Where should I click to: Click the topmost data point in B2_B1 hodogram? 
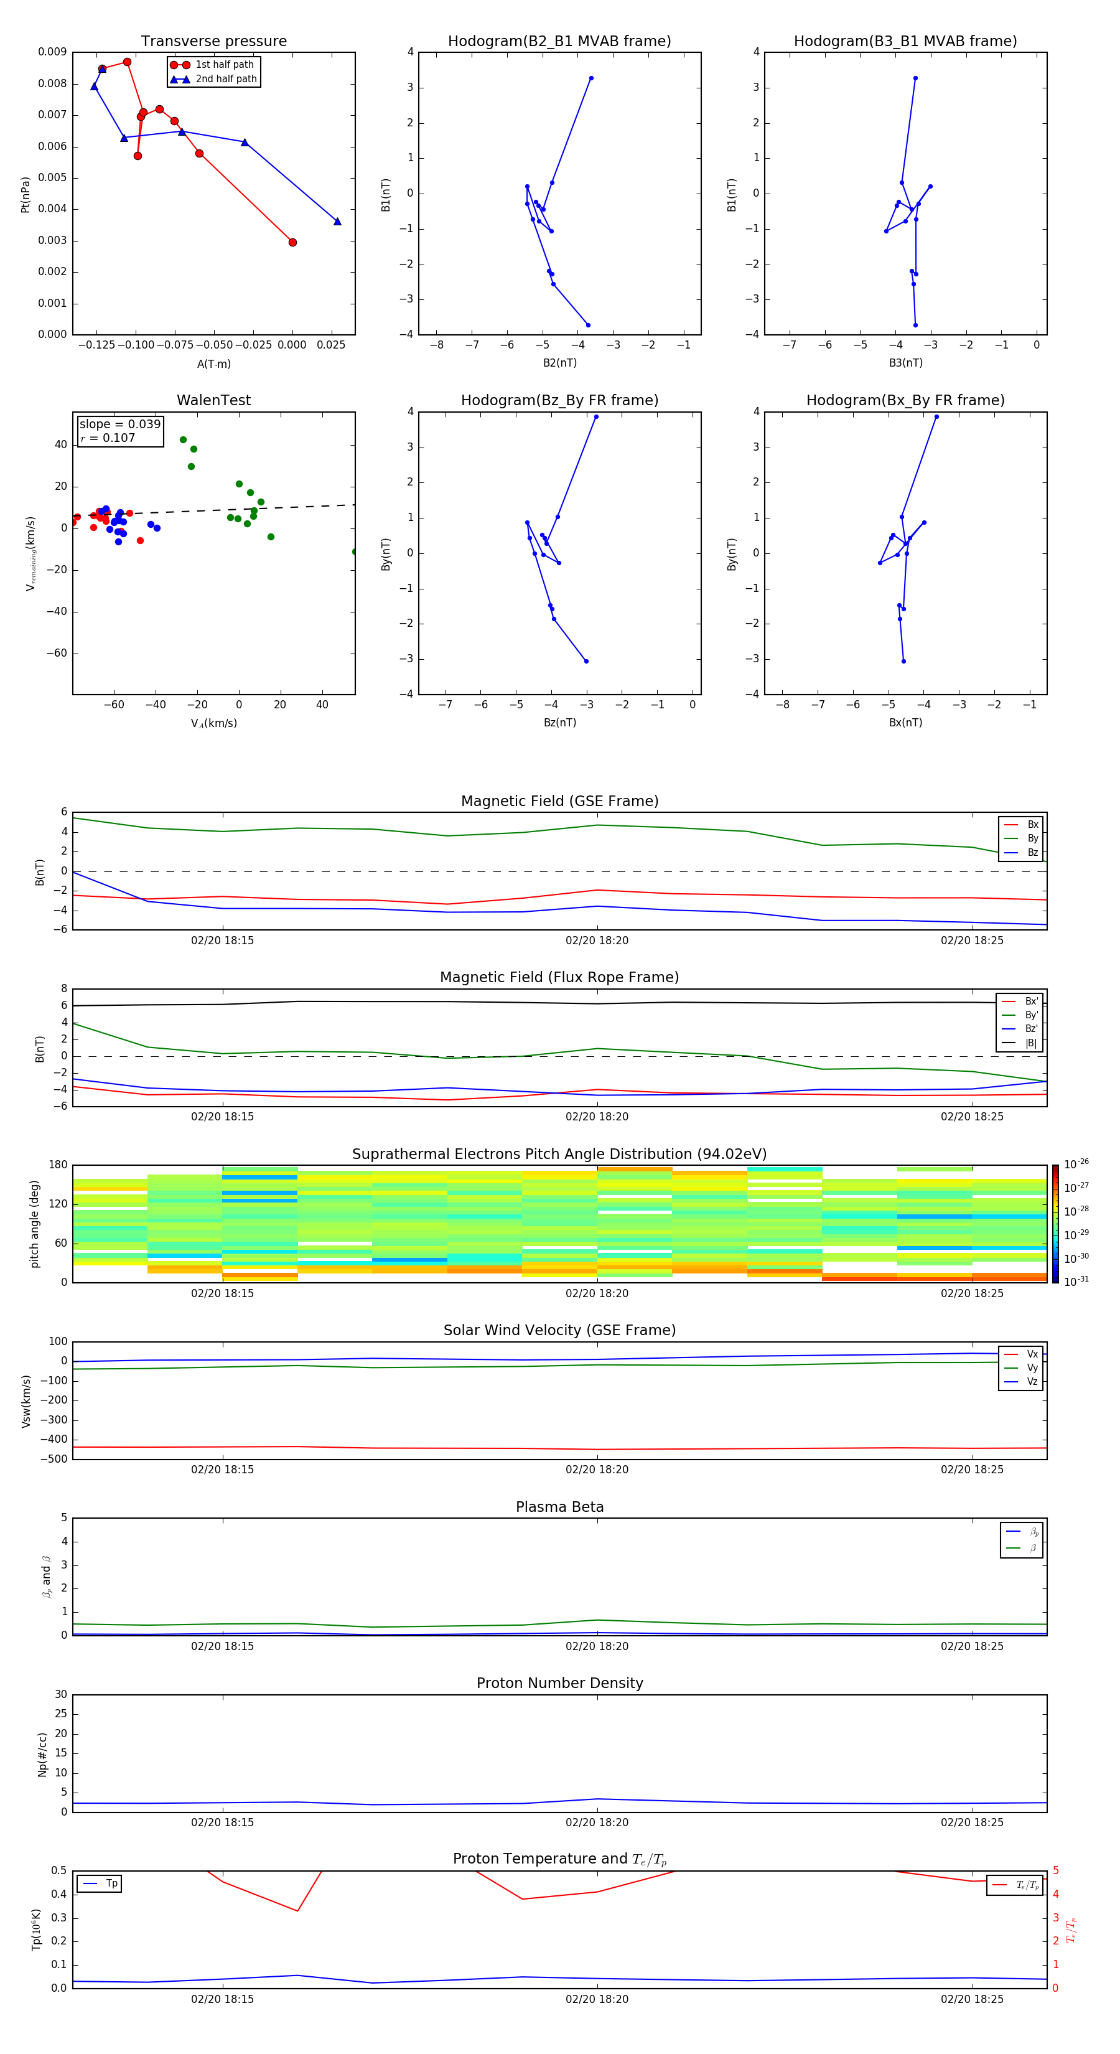[590, 78]
